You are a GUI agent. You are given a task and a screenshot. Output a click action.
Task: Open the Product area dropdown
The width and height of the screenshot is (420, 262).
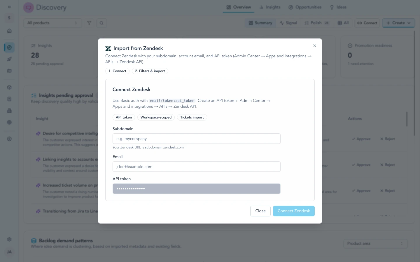[375, 244]
